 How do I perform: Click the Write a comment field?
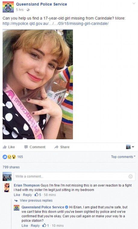(x=74, y=176)
